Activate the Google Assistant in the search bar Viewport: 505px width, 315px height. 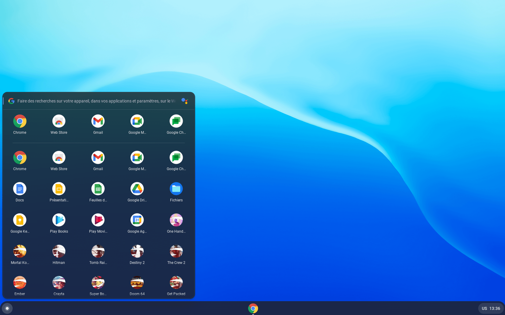pyautogui.click(x=185, y=101)
